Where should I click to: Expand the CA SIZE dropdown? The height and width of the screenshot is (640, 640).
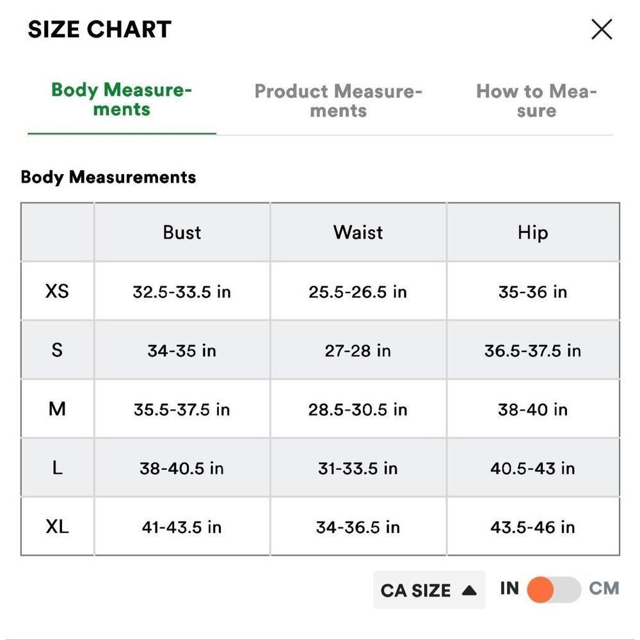[429, 590]
